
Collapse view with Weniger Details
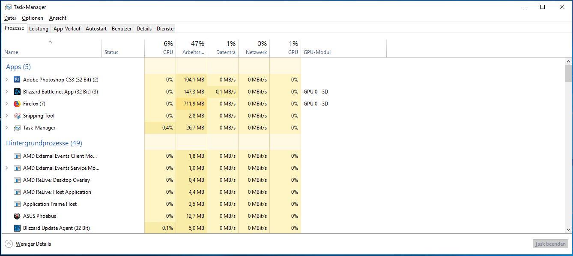(x=28, y=244)
